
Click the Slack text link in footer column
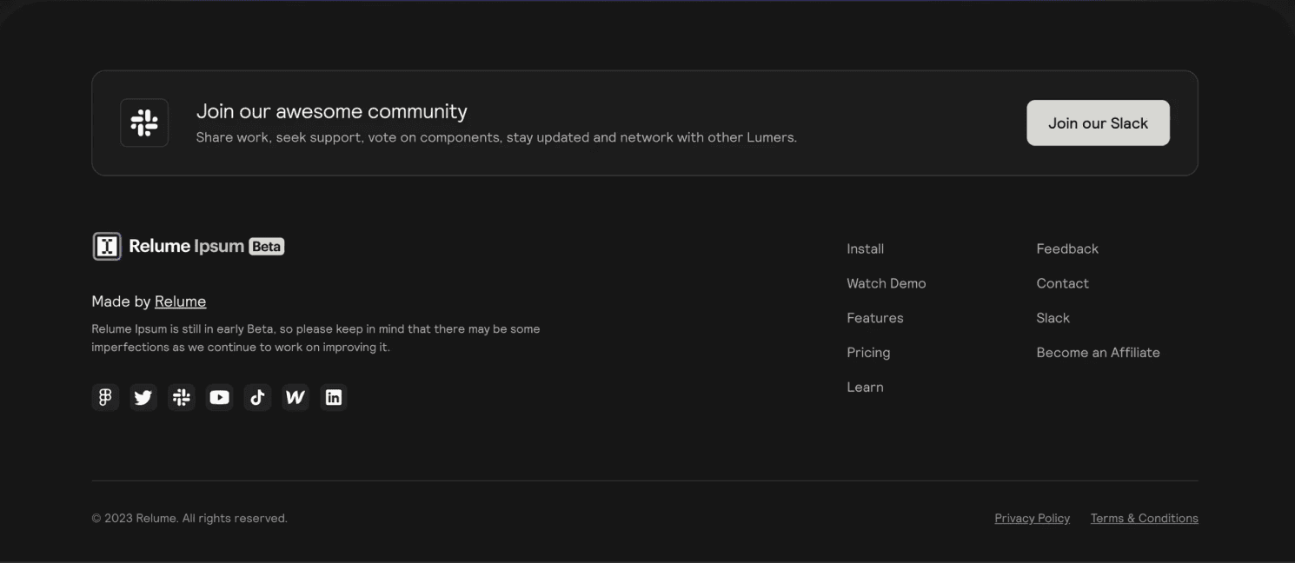point(1053,318)
